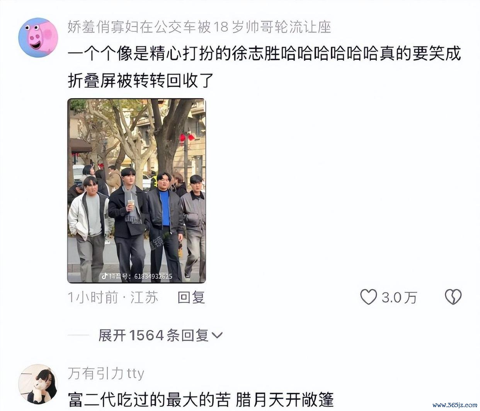This screenshot has height=411, width=480.
Task: Tap the girl-with-cat avatar of 万有引力tty
Action: pyautogui.click(x=38, y=384)
